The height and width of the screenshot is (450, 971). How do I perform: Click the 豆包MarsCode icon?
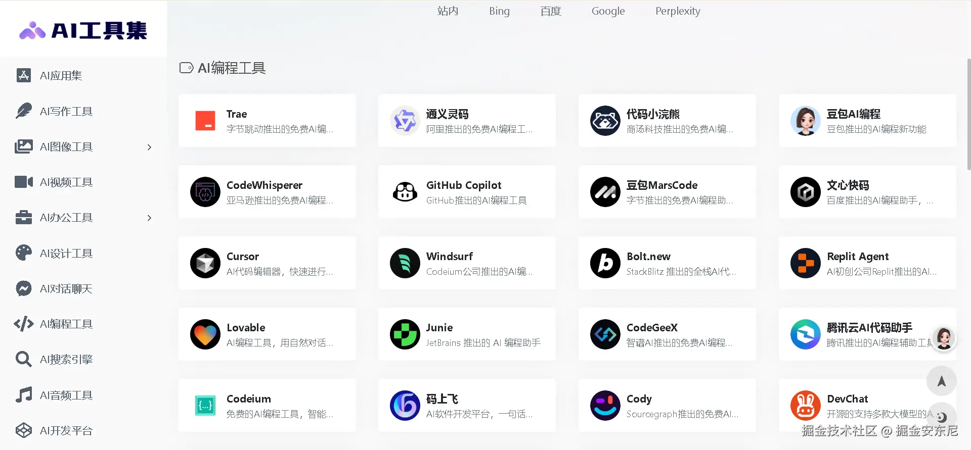(605, 192)
